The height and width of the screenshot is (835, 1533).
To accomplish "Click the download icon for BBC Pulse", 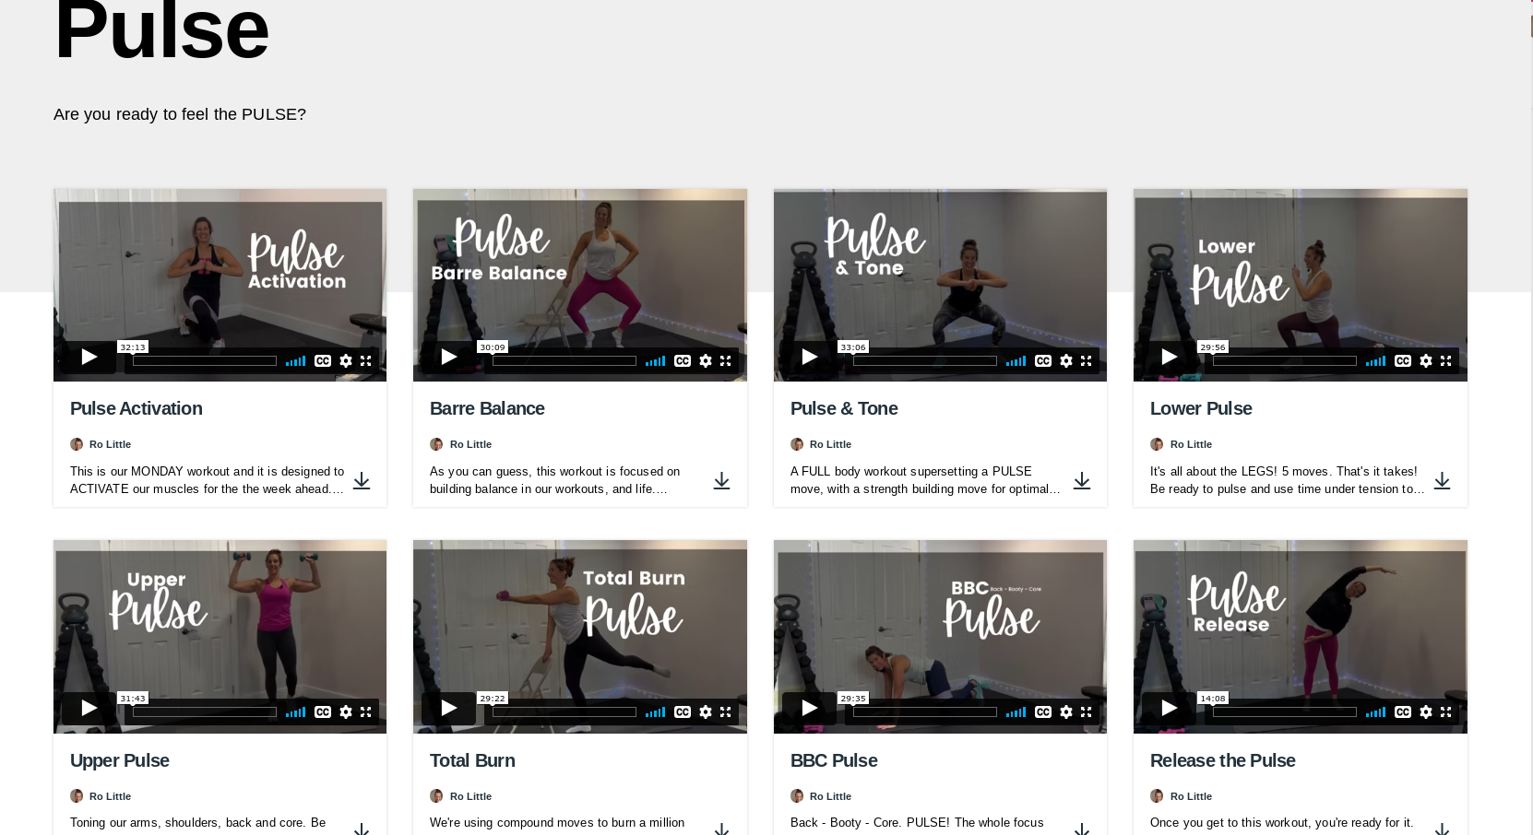I will pos(1082,830).
